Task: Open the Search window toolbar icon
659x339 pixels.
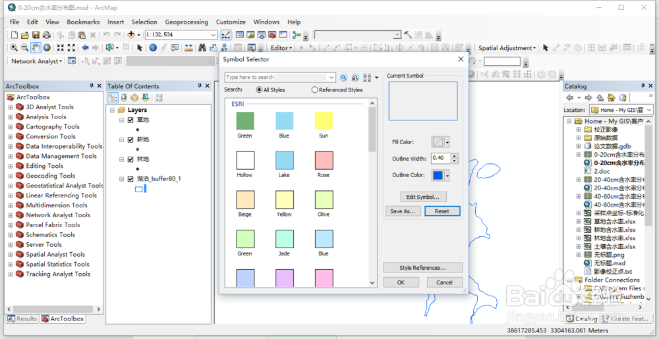Action: coord(262,35)
